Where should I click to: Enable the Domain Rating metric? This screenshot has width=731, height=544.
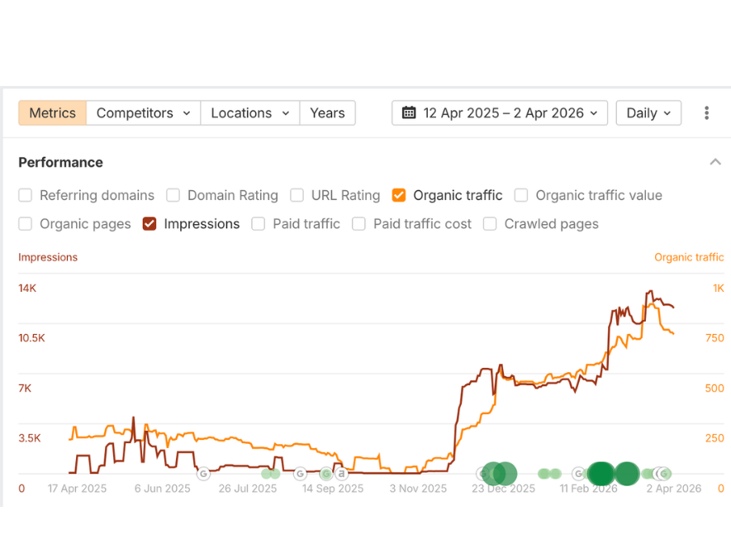pyautogui.click(x=173, y=195)
